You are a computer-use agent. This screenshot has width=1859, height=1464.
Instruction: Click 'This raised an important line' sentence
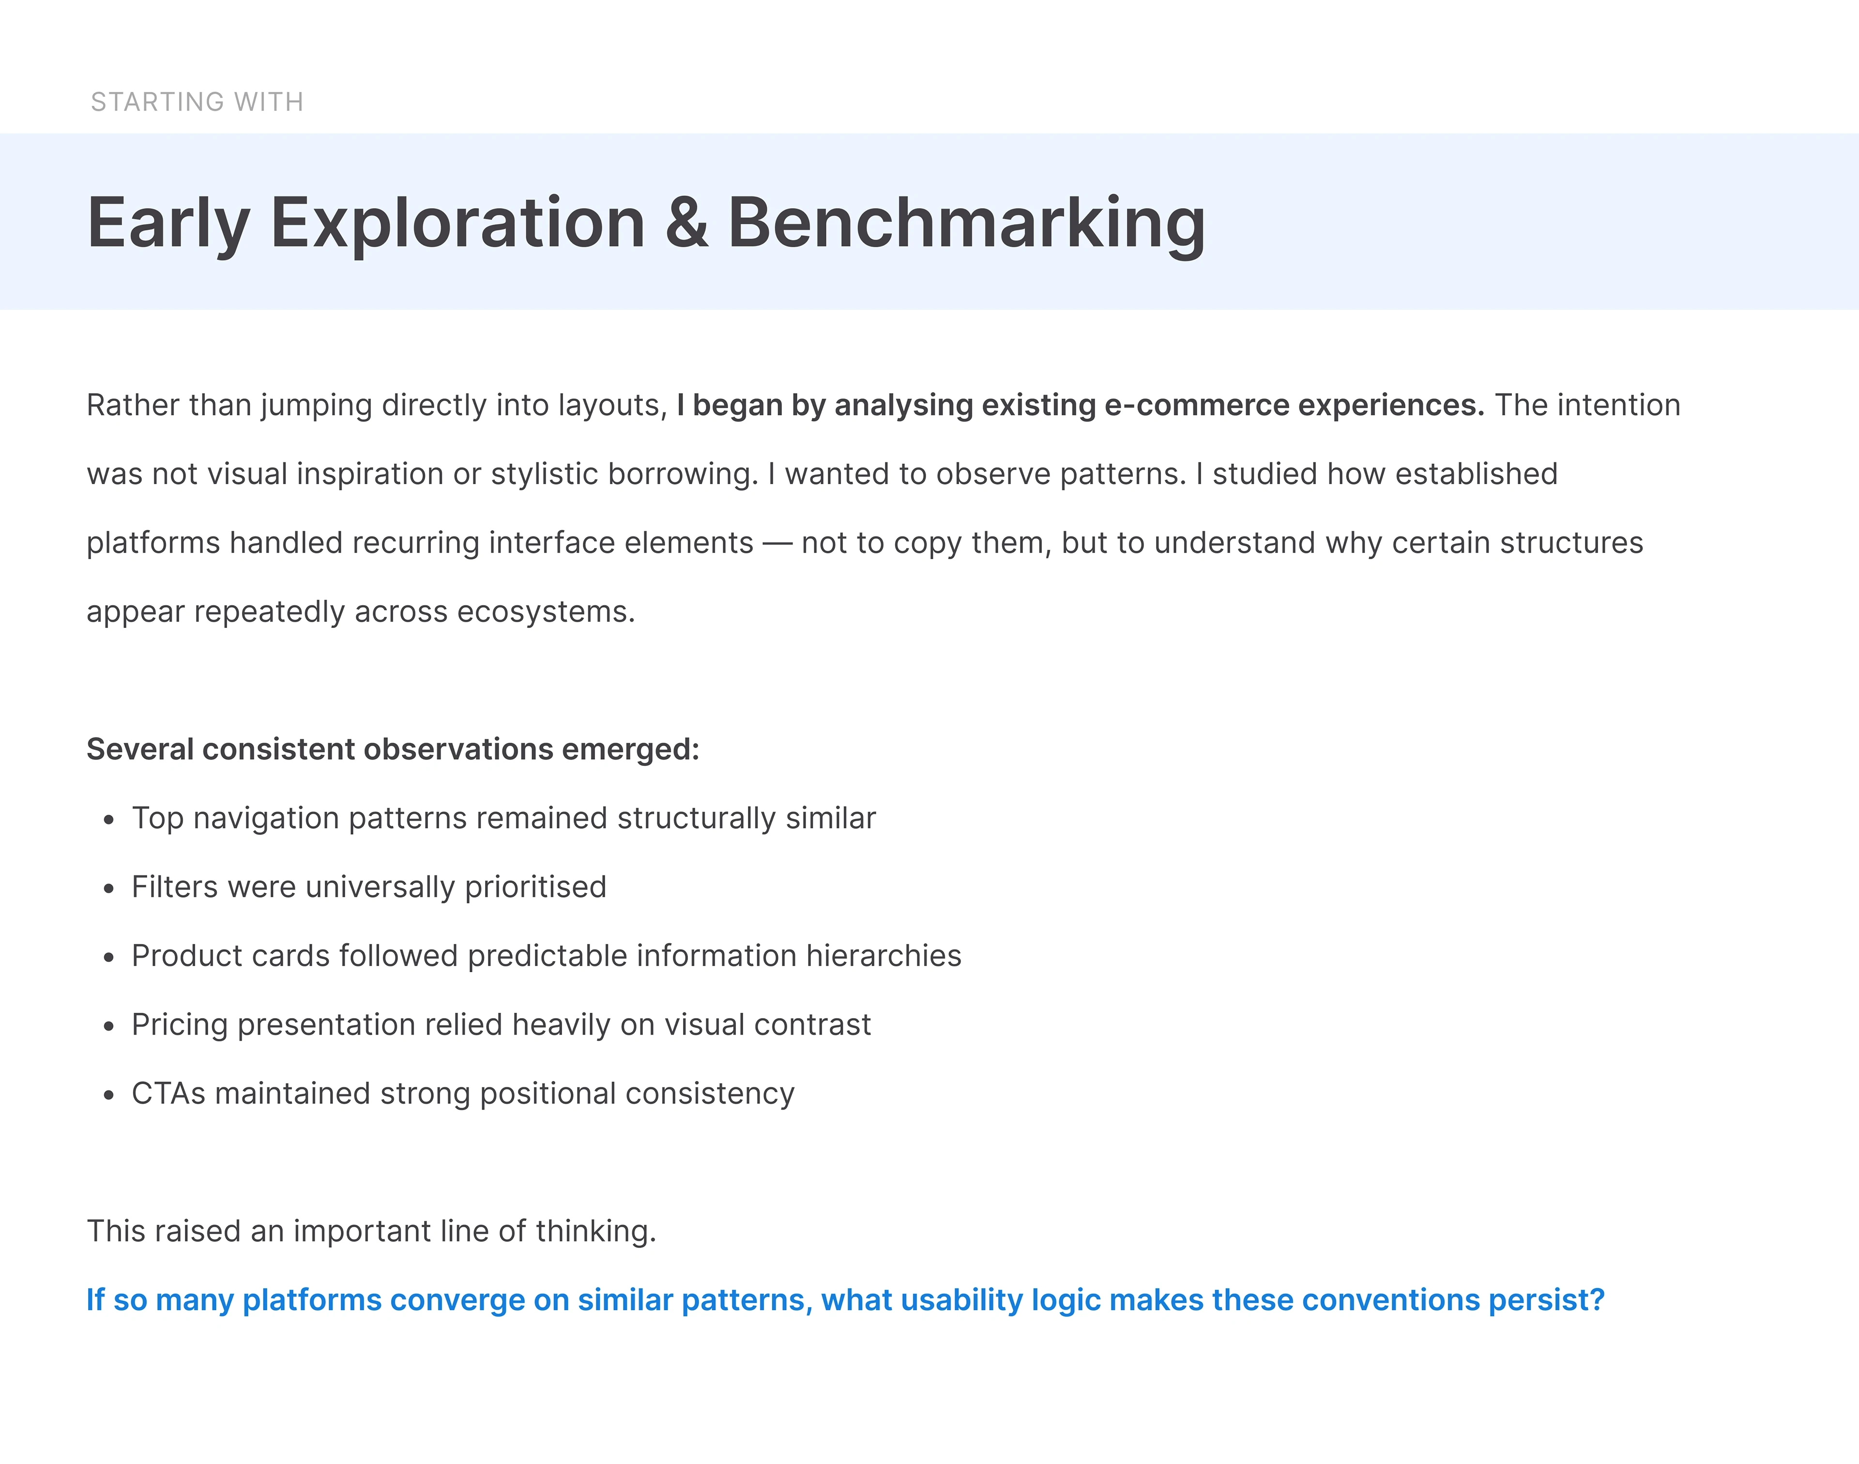pos(371,1231)
